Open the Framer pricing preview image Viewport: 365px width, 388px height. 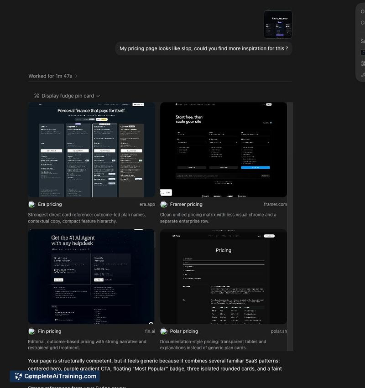point(224,150)
